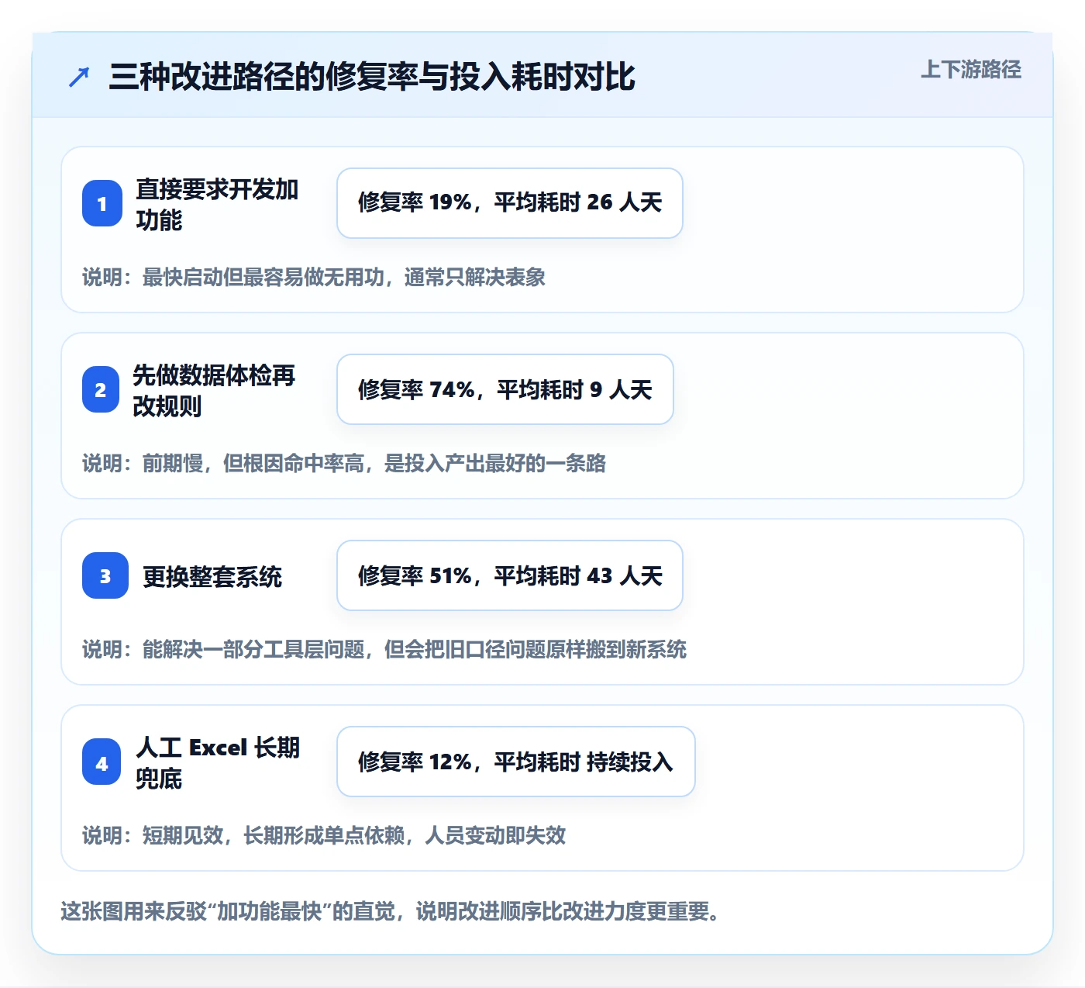Image resolution: width=1085 pixels, height=988 pixels.
Task: Click the arrow icon beside the title
Action: click(x=79, y=77)
